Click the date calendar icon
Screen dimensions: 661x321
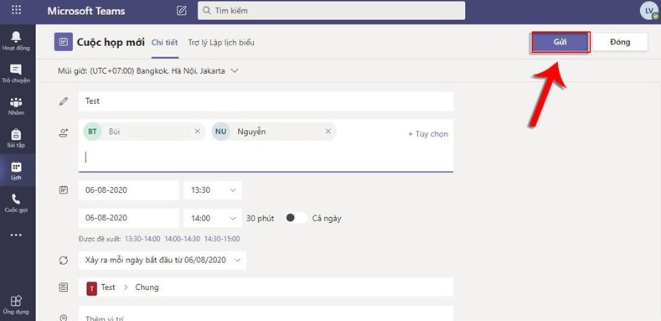[63, 190]
